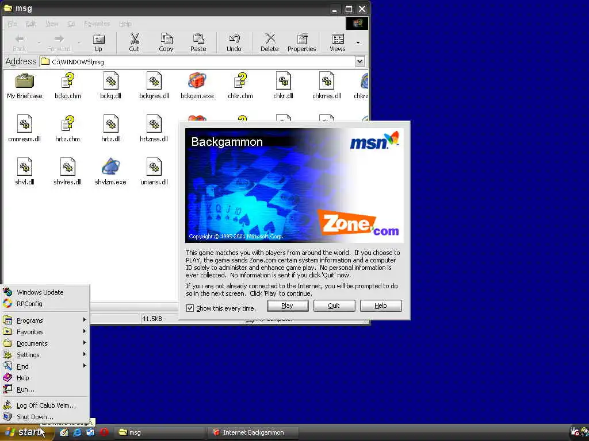The width and height of the screenshot is (589, 441).
Task: Click the Start button
Action: (26, 432)
